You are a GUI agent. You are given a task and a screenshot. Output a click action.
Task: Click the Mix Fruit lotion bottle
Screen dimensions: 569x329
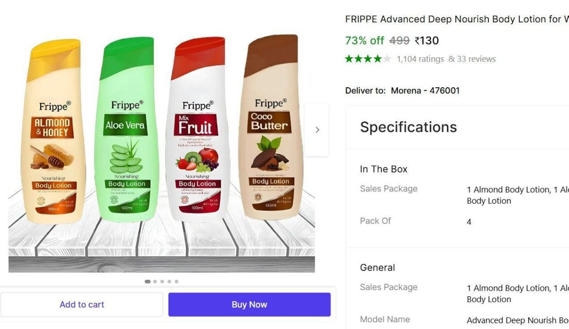198,129
